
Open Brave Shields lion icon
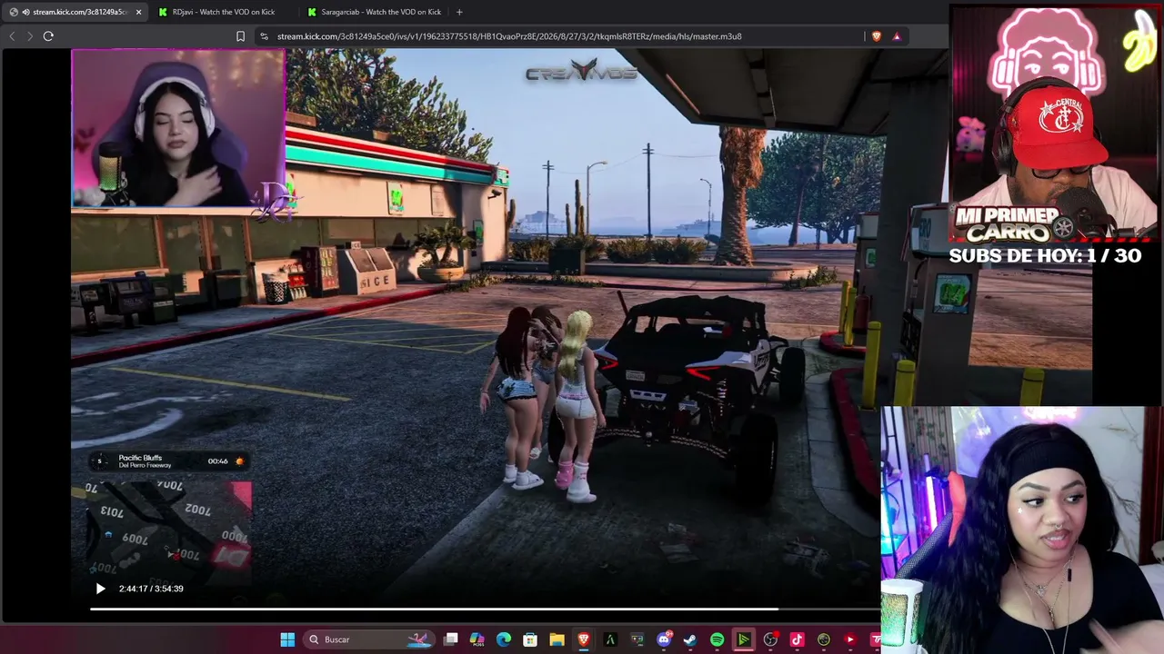click(x=876, y=36)
